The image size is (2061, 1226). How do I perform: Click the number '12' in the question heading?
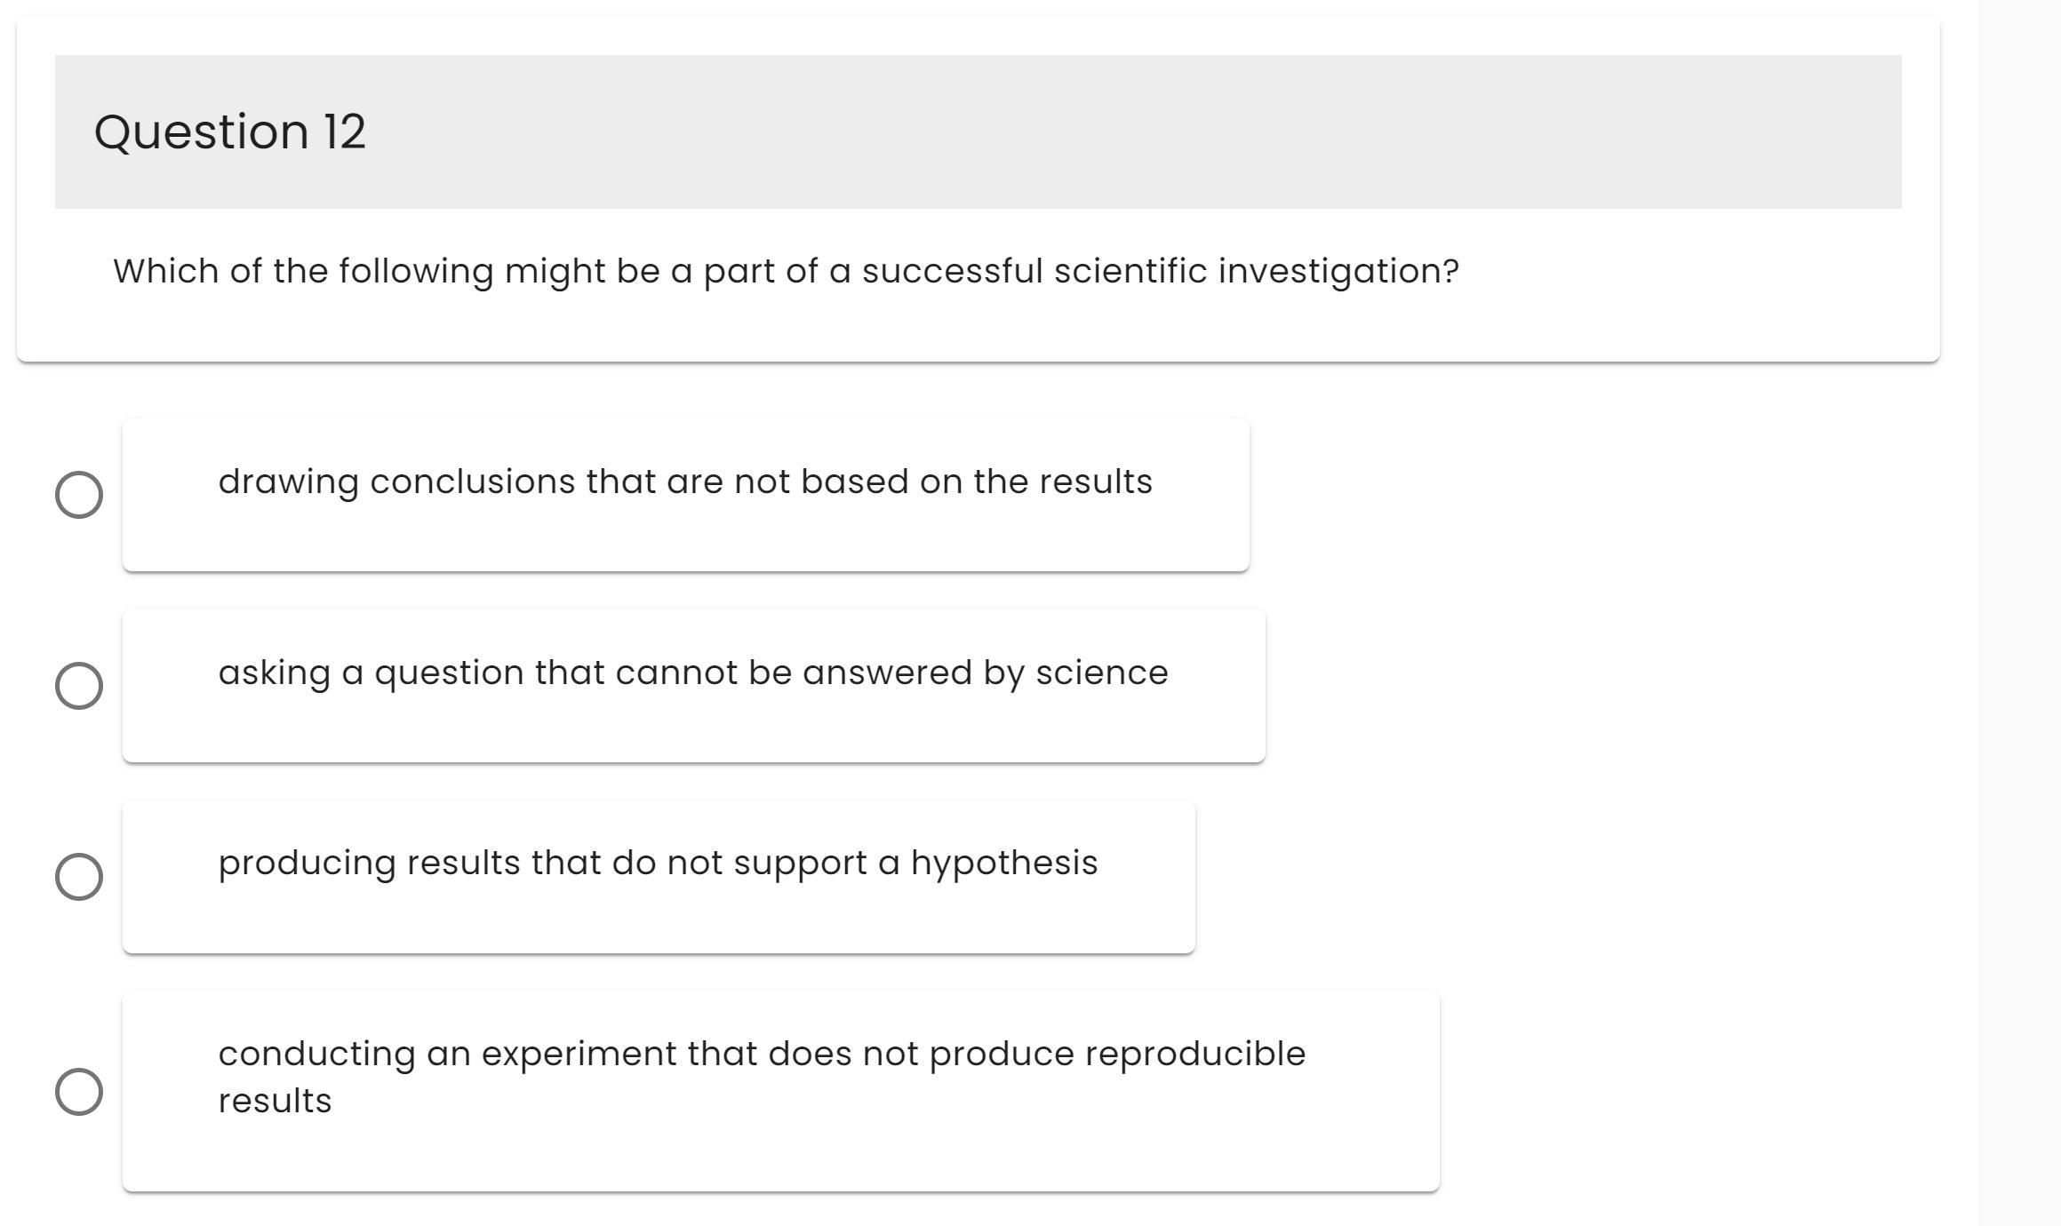(344, 131)
